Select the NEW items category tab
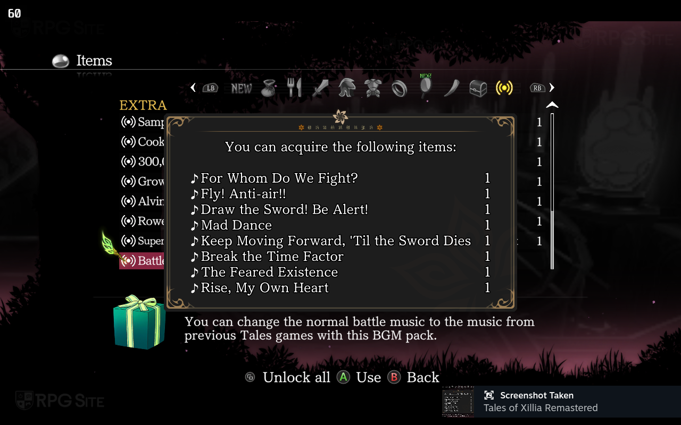 (242, 88)
